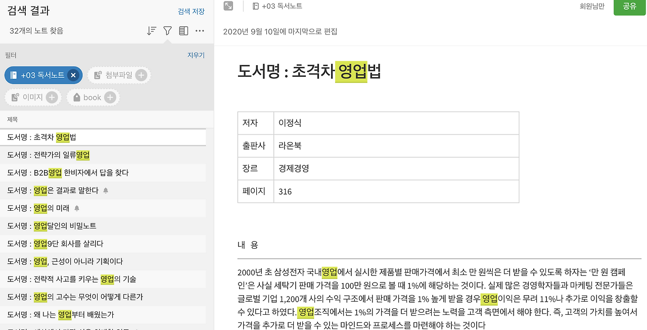Open the sort options icon
The width and height of the screenshot is (647, 330).
151,30
